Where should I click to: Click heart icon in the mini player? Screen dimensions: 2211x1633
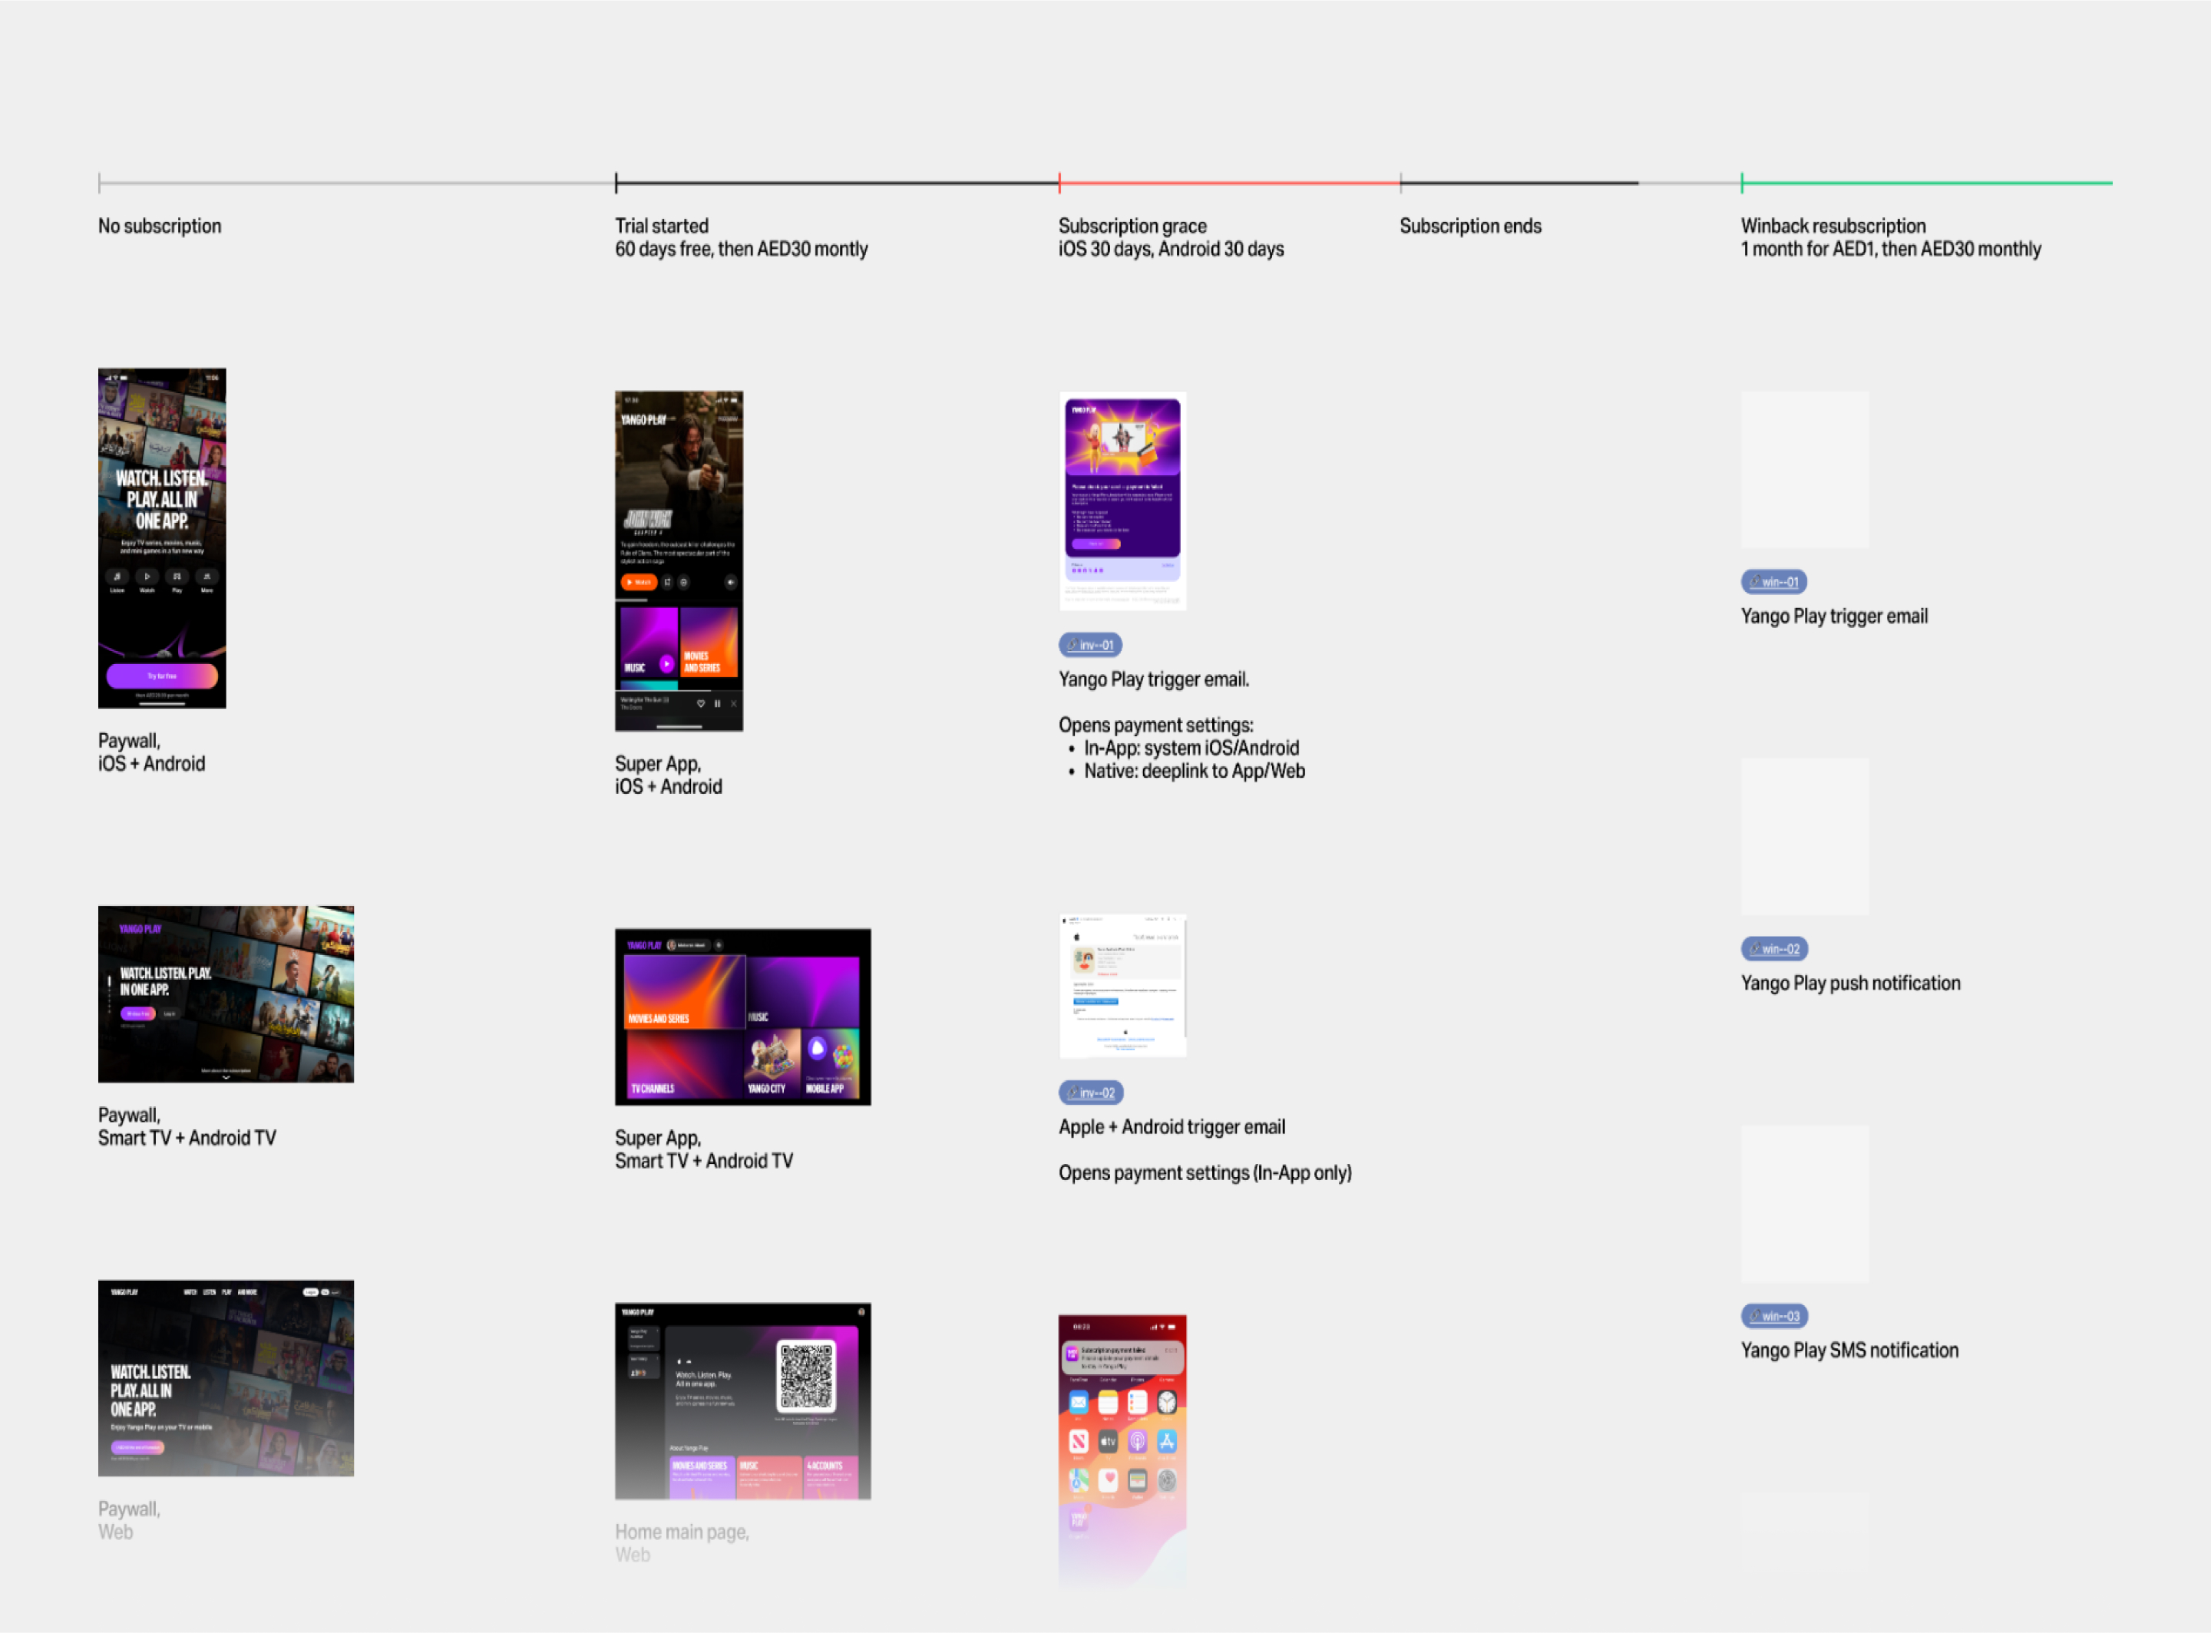point(701,704)
